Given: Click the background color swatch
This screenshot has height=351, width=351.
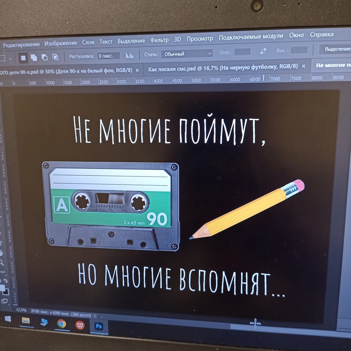Looking at the screenshot, I should tap(7, 292).
